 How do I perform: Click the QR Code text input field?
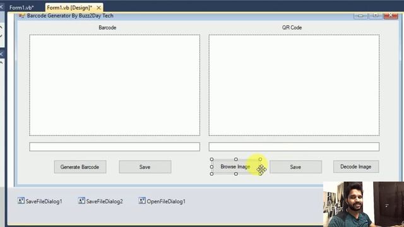pyautogui.click(x=294, y=147)
